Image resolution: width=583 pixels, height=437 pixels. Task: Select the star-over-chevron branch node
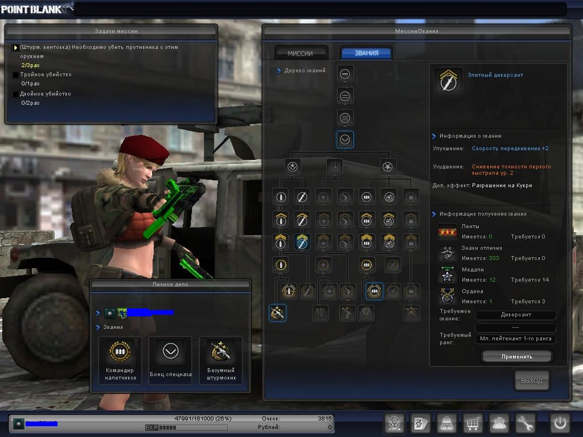(293, 167)
